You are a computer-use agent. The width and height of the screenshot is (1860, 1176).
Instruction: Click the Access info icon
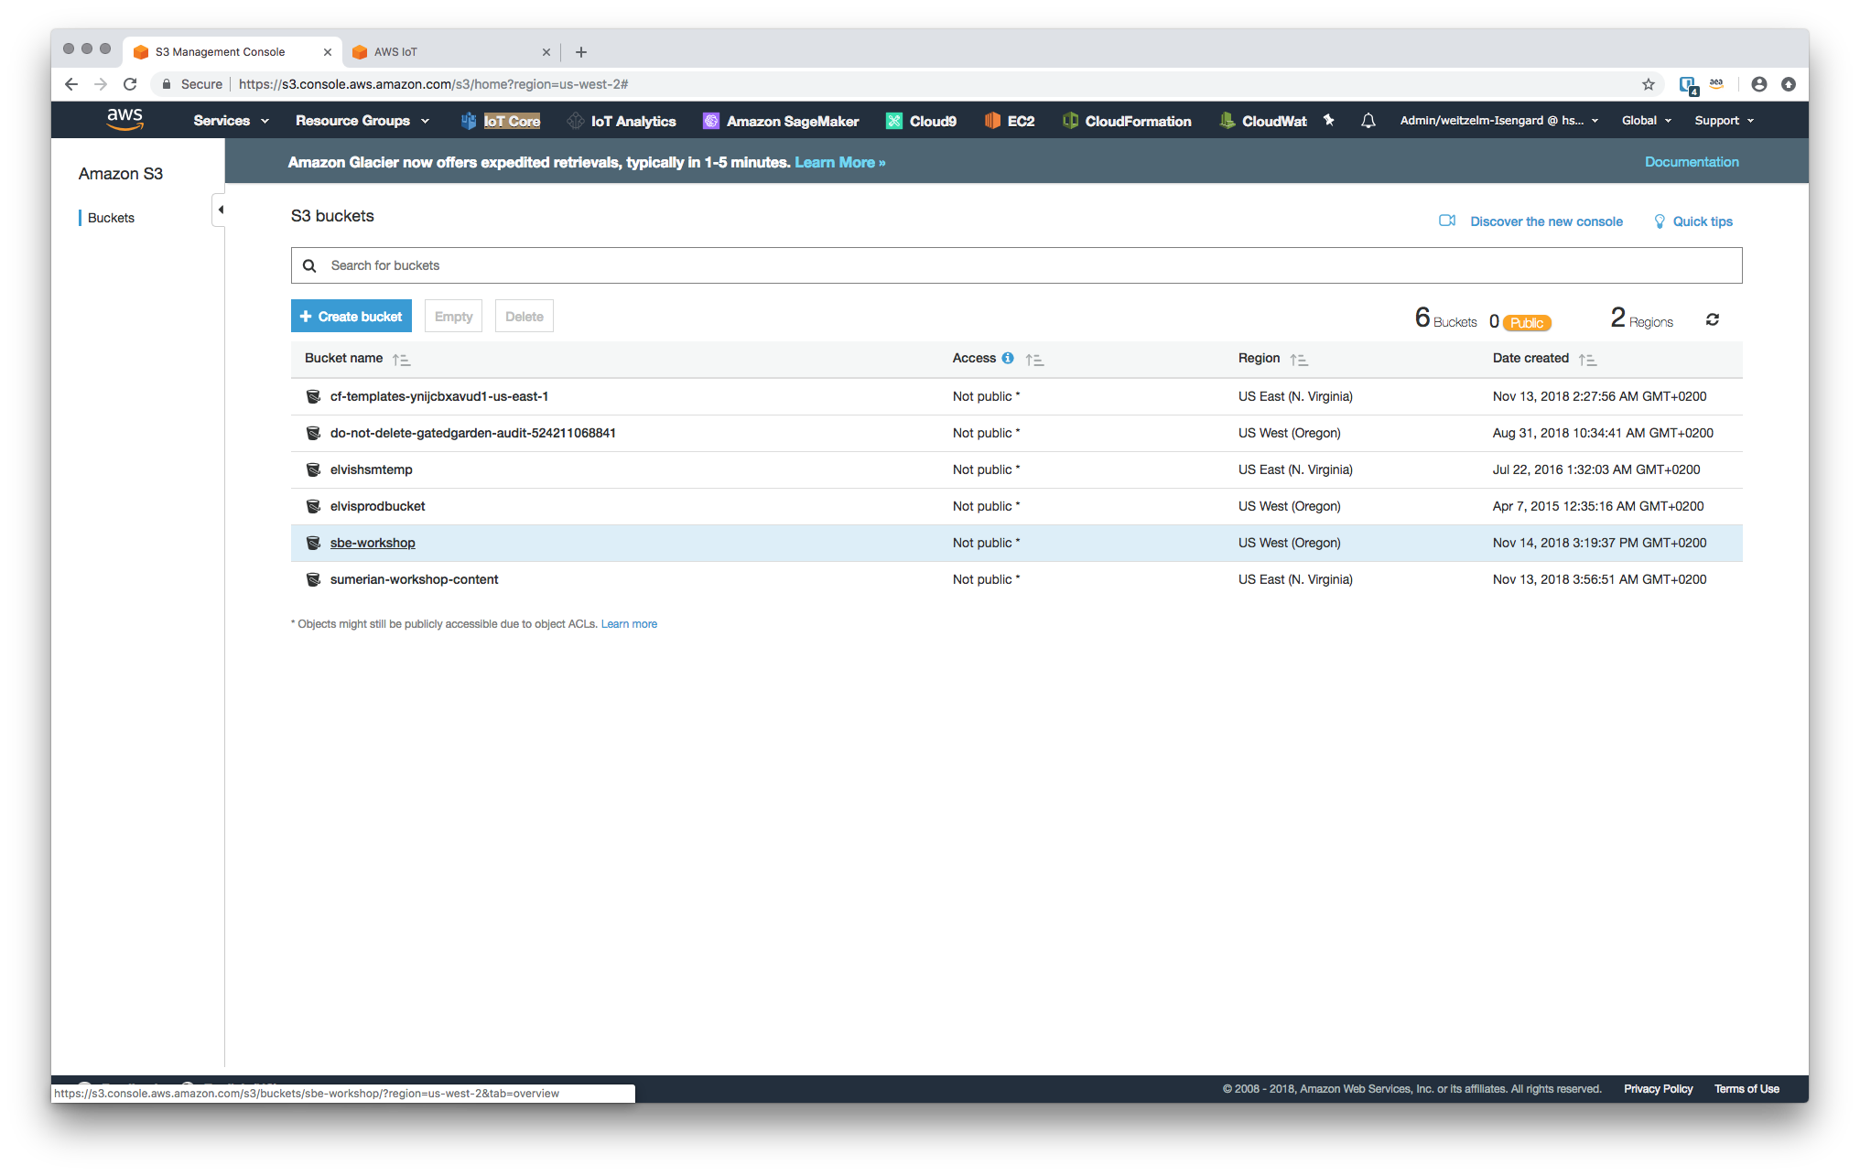(1008, 358)
